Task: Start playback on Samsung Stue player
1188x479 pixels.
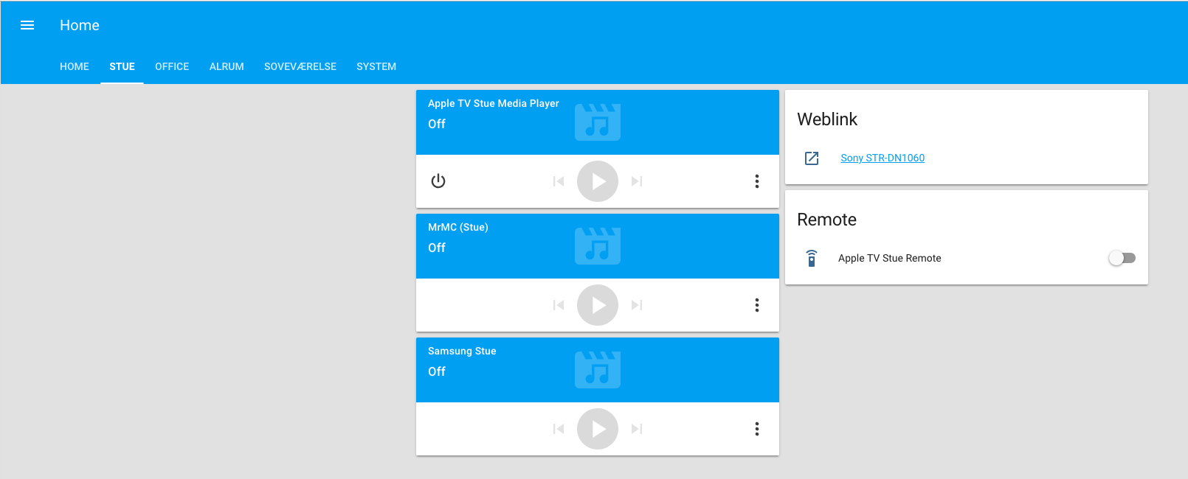Action: coord(597,429)
